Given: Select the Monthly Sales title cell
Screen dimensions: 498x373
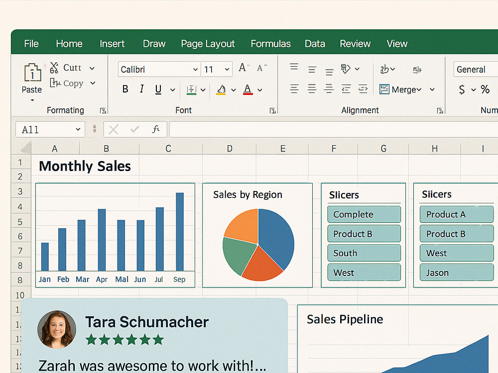Looking at the screenshot, I should coord(85,166).
